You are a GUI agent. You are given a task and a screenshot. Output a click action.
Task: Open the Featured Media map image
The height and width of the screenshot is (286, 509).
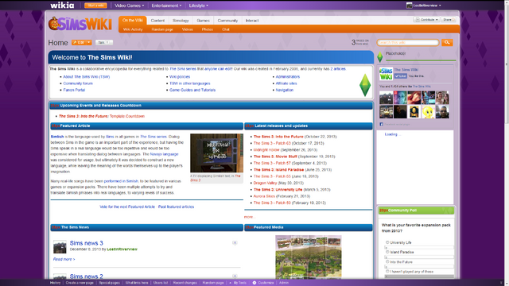coord(308,257)
